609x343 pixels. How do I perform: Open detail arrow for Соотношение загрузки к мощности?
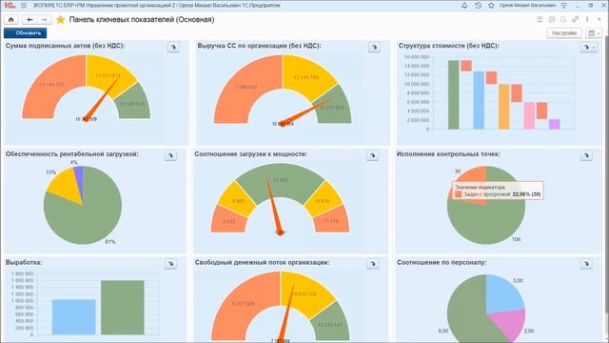click(372, 155)
